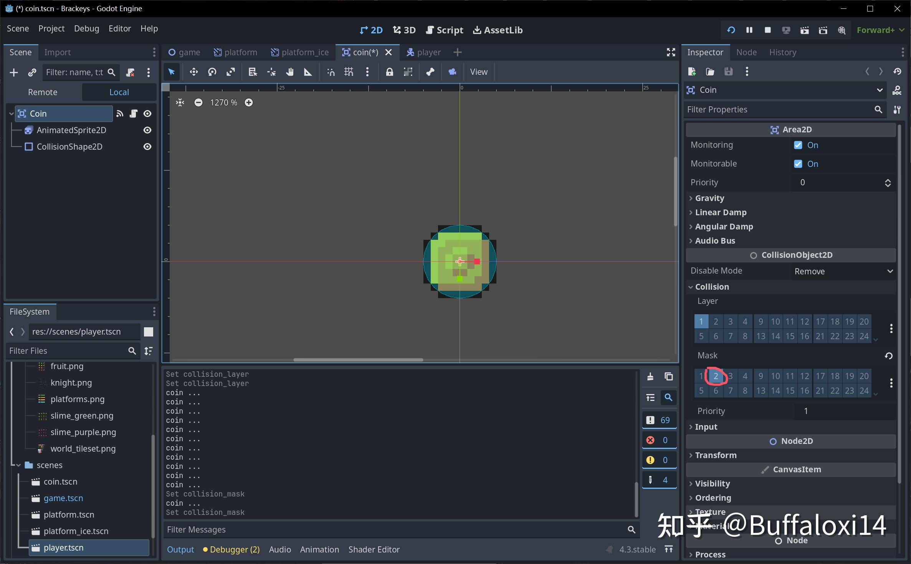This screenshot has width=911, height=564.
Task: Open the Coin class documentation via DOC icon
Action: [897, 90]
